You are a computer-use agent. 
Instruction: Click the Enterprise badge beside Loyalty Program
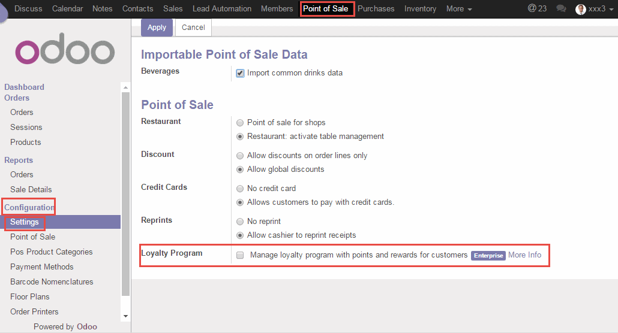click(x=488, y=255)
